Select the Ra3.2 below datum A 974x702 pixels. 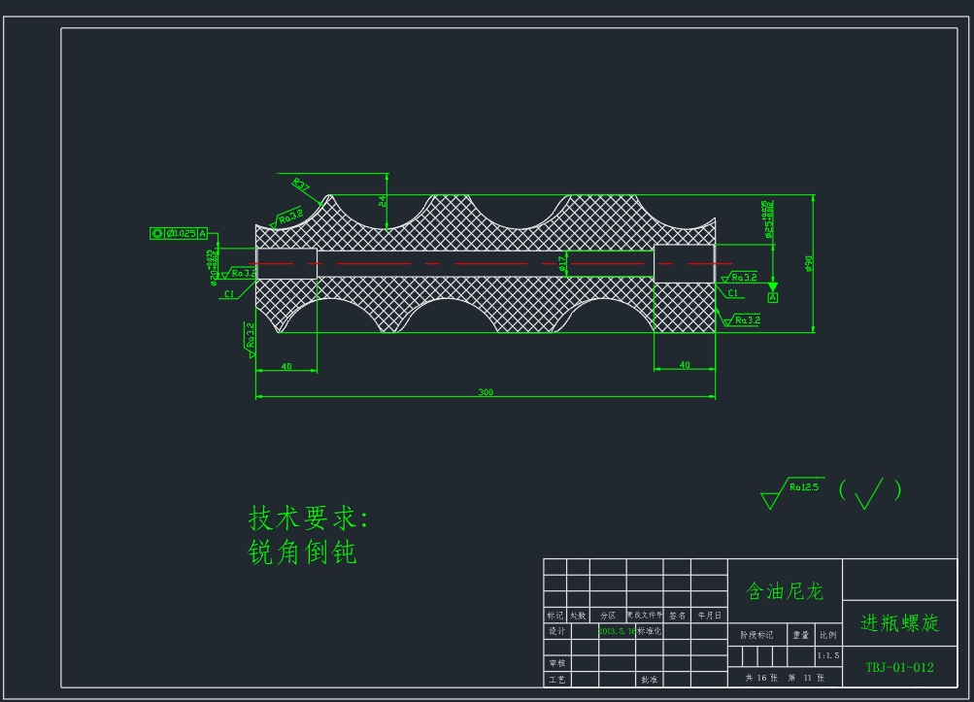[x=742, y=320]
